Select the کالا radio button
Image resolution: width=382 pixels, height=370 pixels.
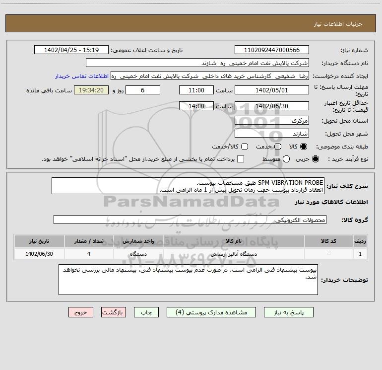(304, 147)
